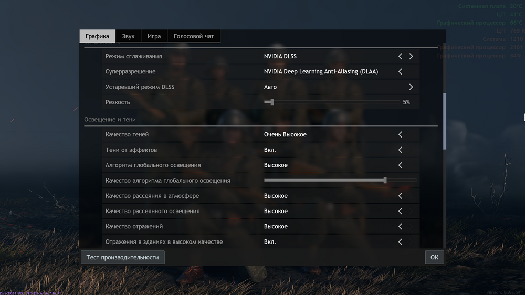Lower Качество теней with left arrow
Image resolution: width=525 pixels, height=295 pixels.
[400, 135]
